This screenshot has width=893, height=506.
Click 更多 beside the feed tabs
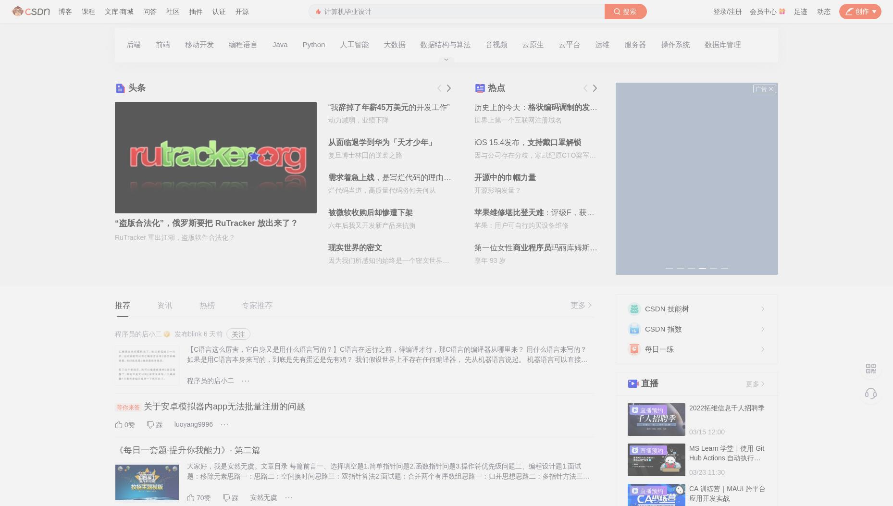(581, 305)
